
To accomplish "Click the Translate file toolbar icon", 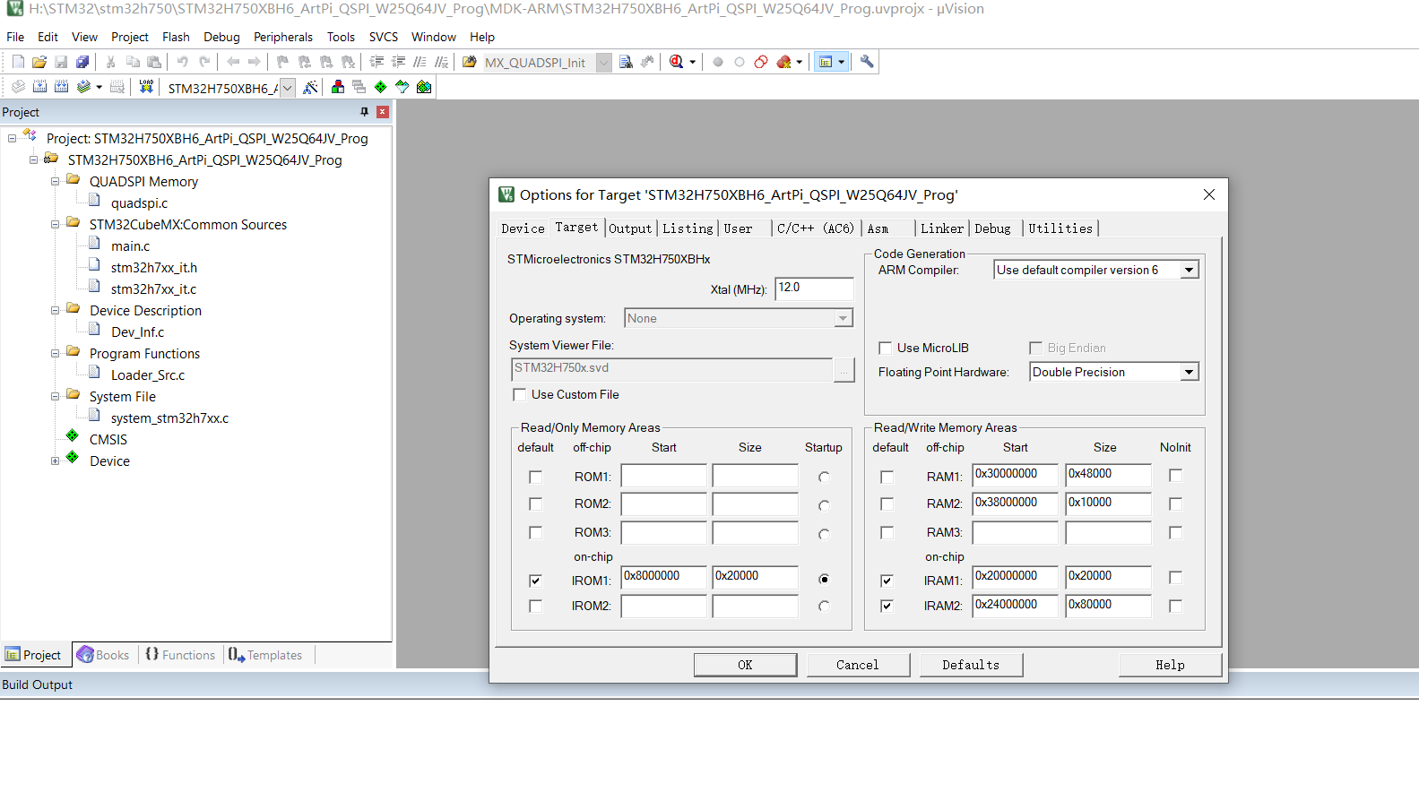I will pyautogui.click(x=18, y=87).
